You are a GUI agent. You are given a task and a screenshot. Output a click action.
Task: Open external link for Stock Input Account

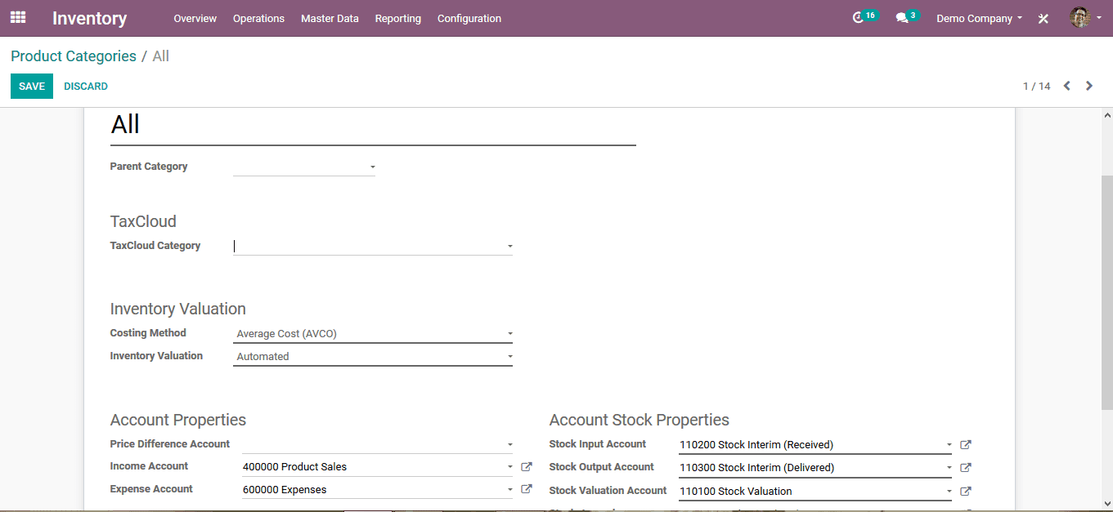coord(966,445)
